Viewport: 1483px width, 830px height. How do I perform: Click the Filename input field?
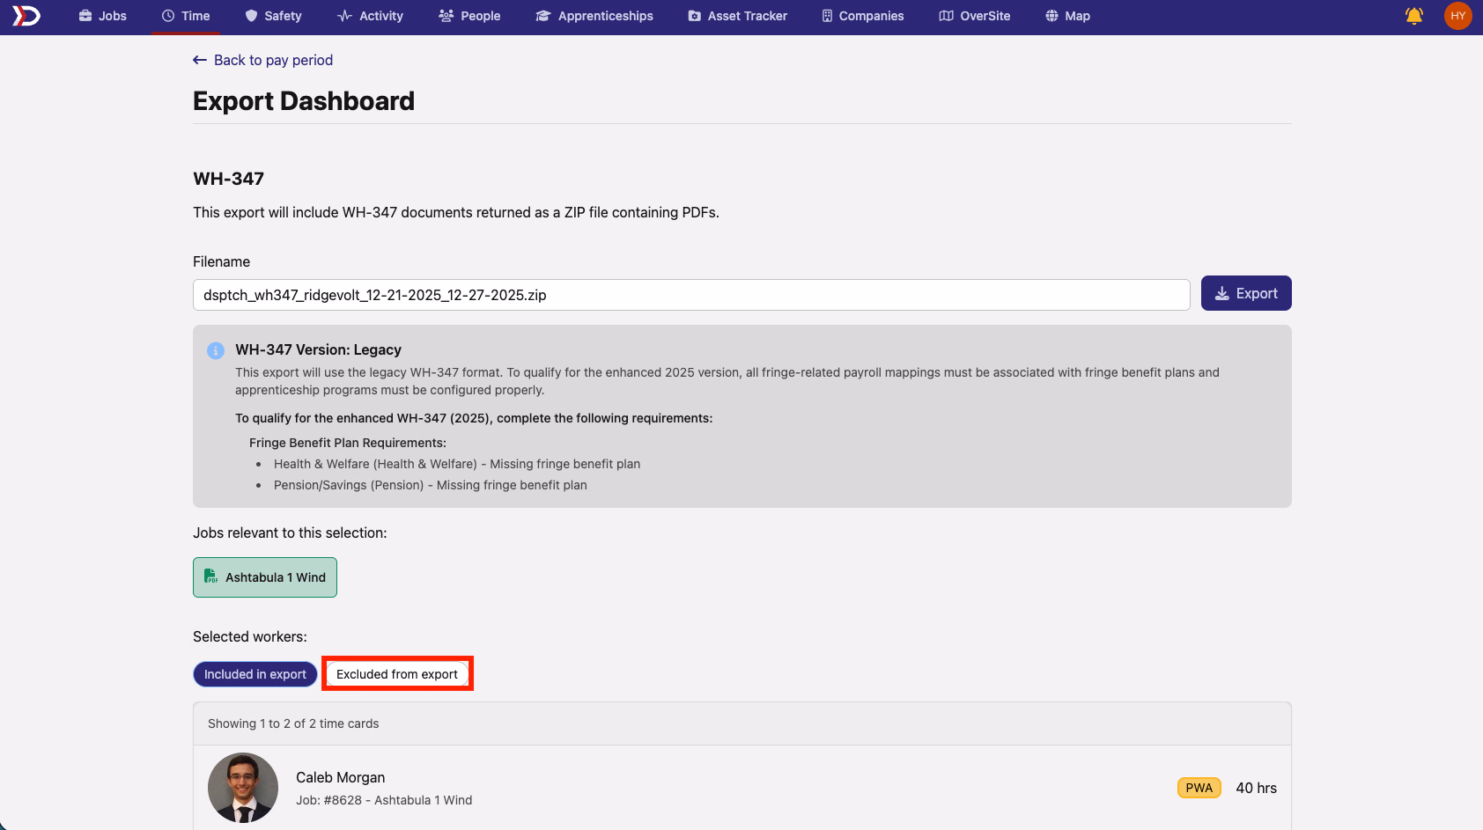click(x=691, y=295)
